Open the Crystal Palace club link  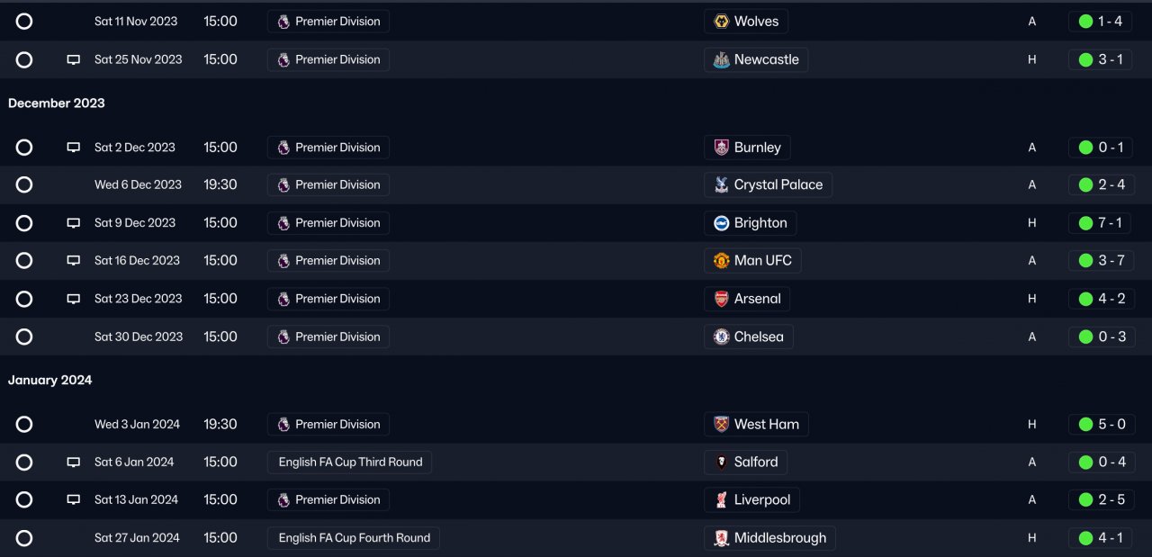tap(778, 184)
